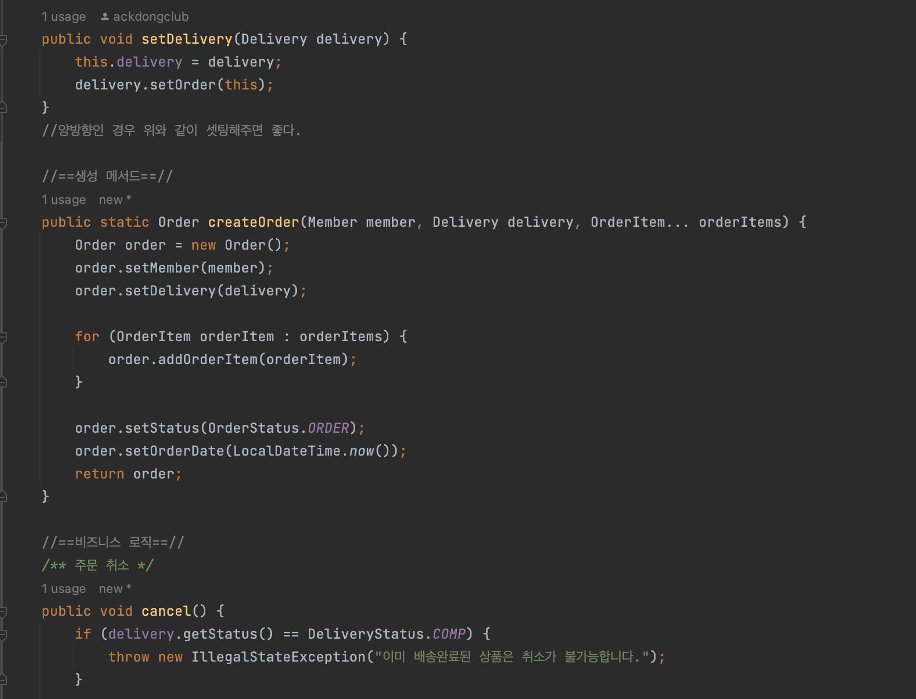This screenshot has height=699, width=916.
Task: Collapse the setDelivery method fold marker
Action: pyautogui.click(x=3, y=40)
